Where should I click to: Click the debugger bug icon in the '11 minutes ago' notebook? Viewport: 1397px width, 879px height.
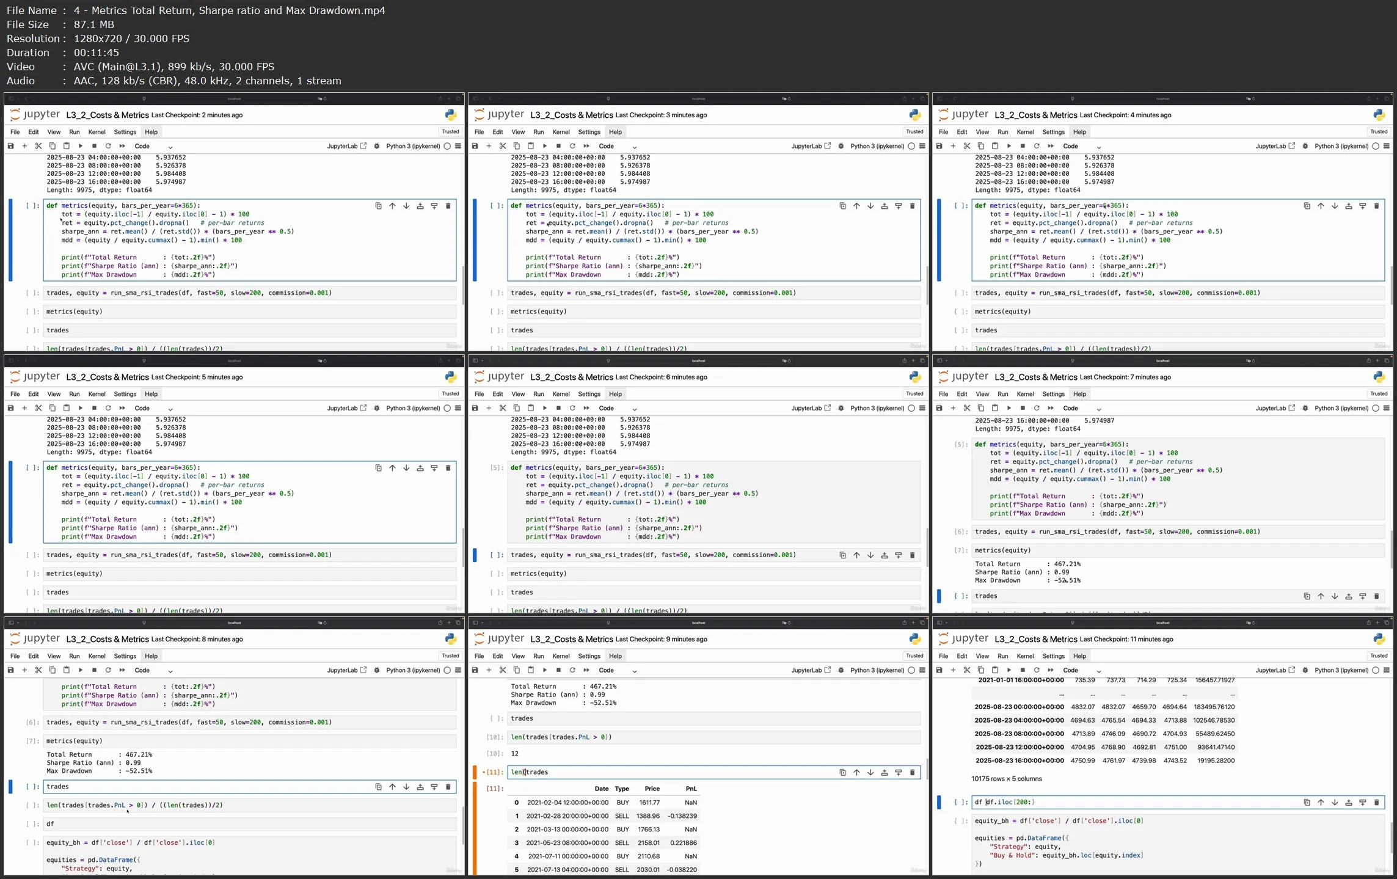(1305, 670)
